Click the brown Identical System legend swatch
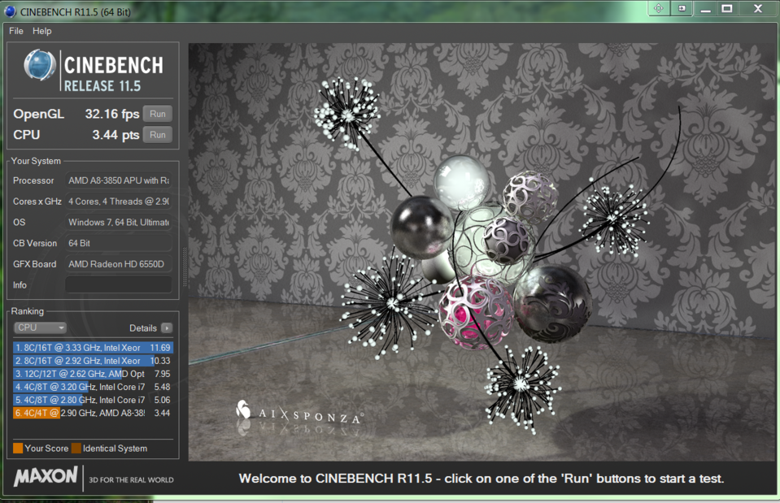 point(76,449)
